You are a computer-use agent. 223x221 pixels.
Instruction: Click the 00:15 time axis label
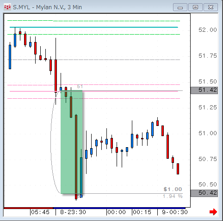click(142, 212)
